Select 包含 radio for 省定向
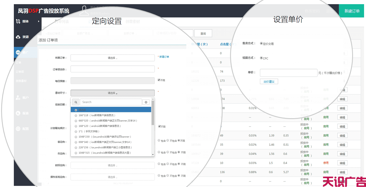This screenshot has height=187, width=366. tap(159, 140)
